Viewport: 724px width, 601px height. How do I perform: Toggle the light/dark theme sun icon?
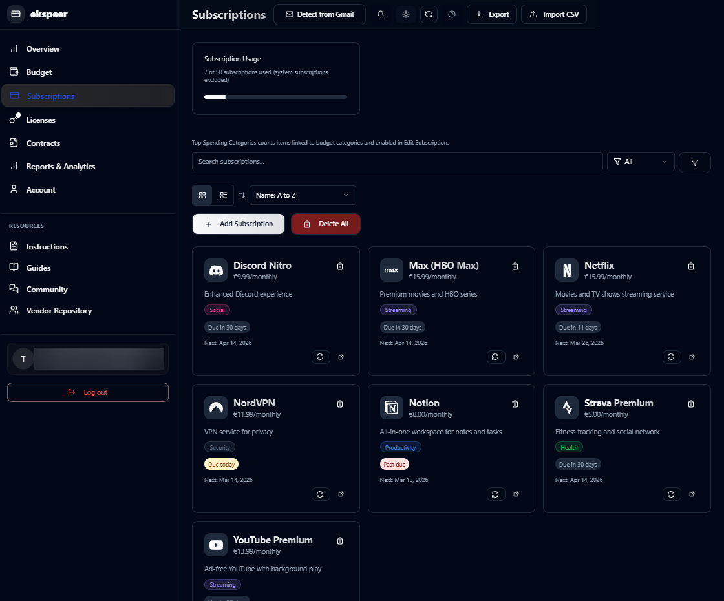coord(406,14)
